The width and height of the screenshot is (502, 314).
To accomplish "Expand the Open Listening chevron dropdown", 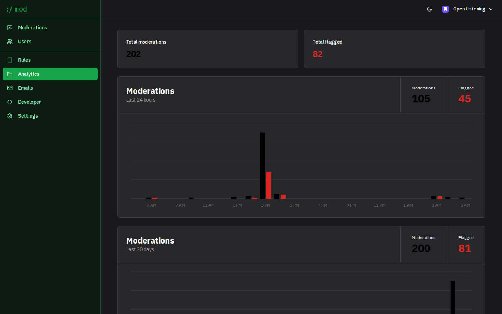I will tap(491, 9).
